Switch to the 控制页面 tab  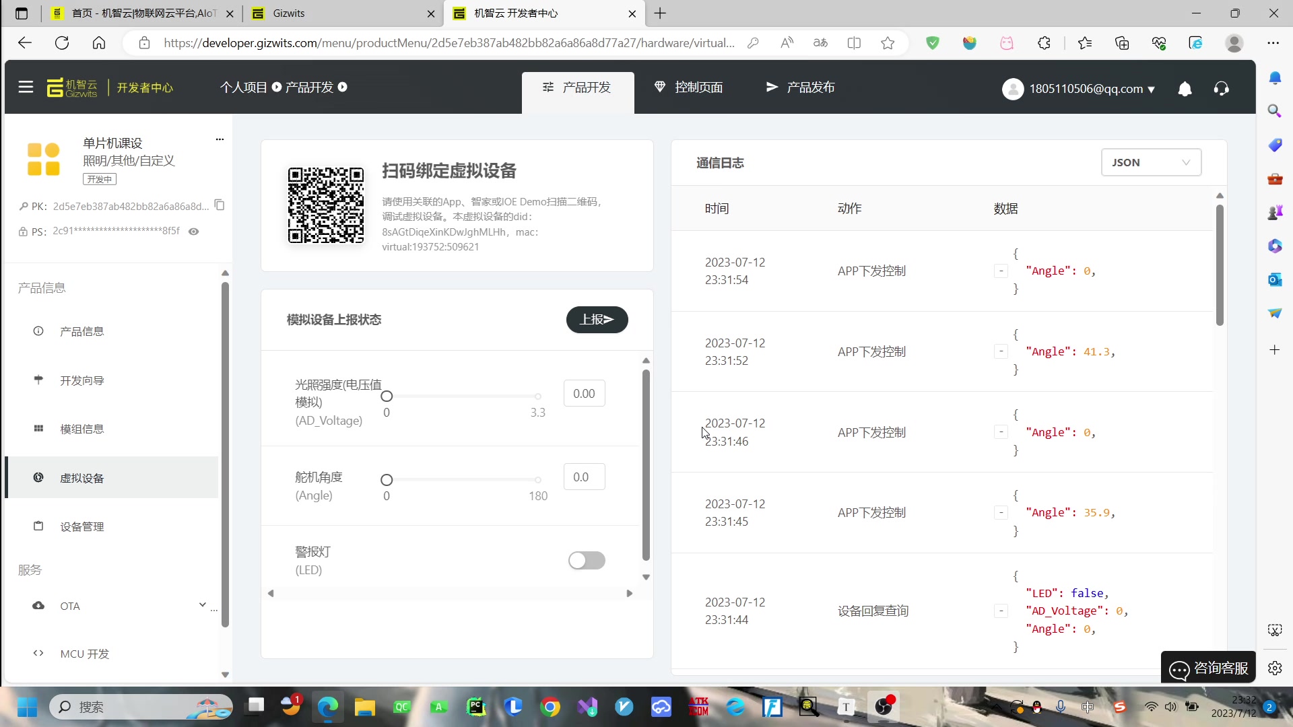click(688, 88)
